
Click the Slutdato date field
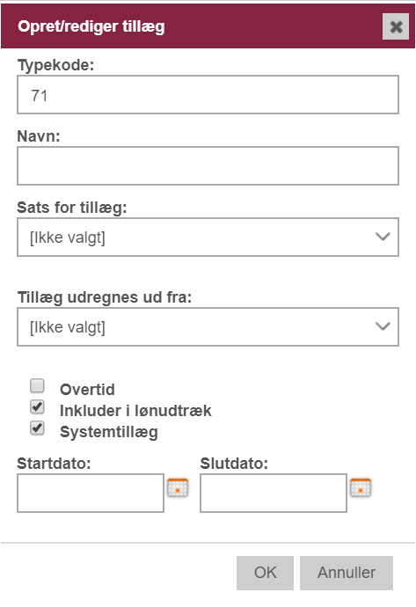(274, 494)
